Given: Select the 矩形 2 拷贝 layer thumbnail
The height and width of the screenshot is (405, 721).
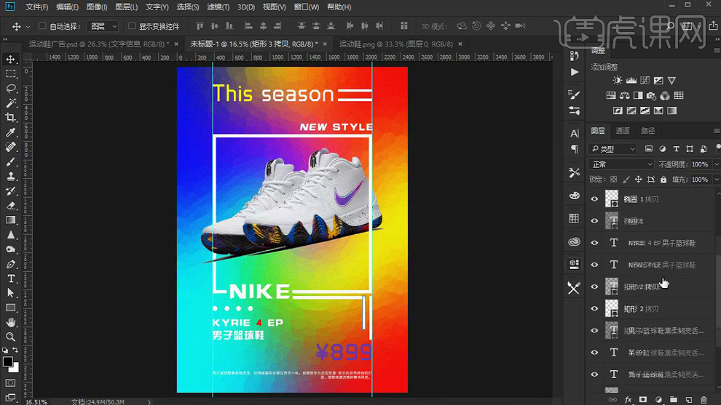Looking at the screenshot, I should click(612, 308).
